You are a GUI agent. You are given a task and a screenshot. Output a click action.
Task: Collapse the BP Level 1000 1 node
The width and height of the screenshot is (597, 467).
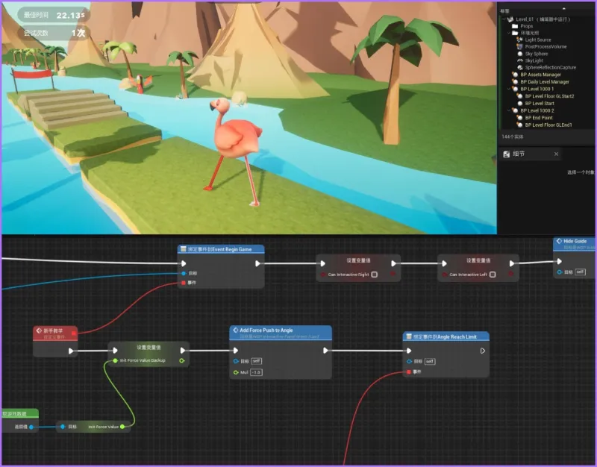pos(509,89)
